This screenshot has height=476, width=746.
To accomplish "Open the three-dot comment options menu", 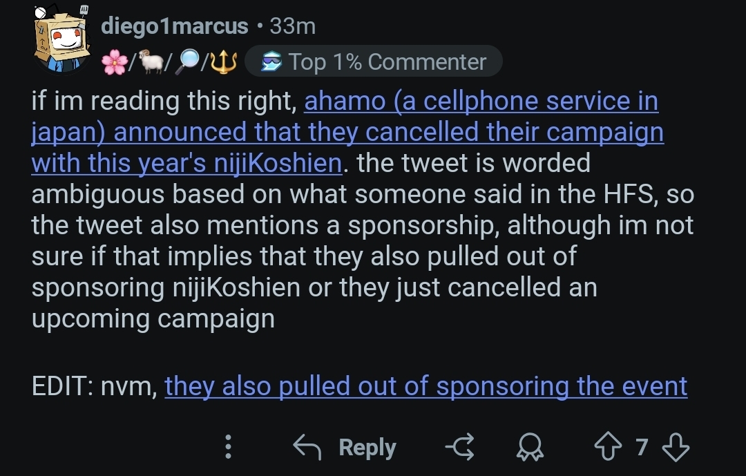I will 229,447.
